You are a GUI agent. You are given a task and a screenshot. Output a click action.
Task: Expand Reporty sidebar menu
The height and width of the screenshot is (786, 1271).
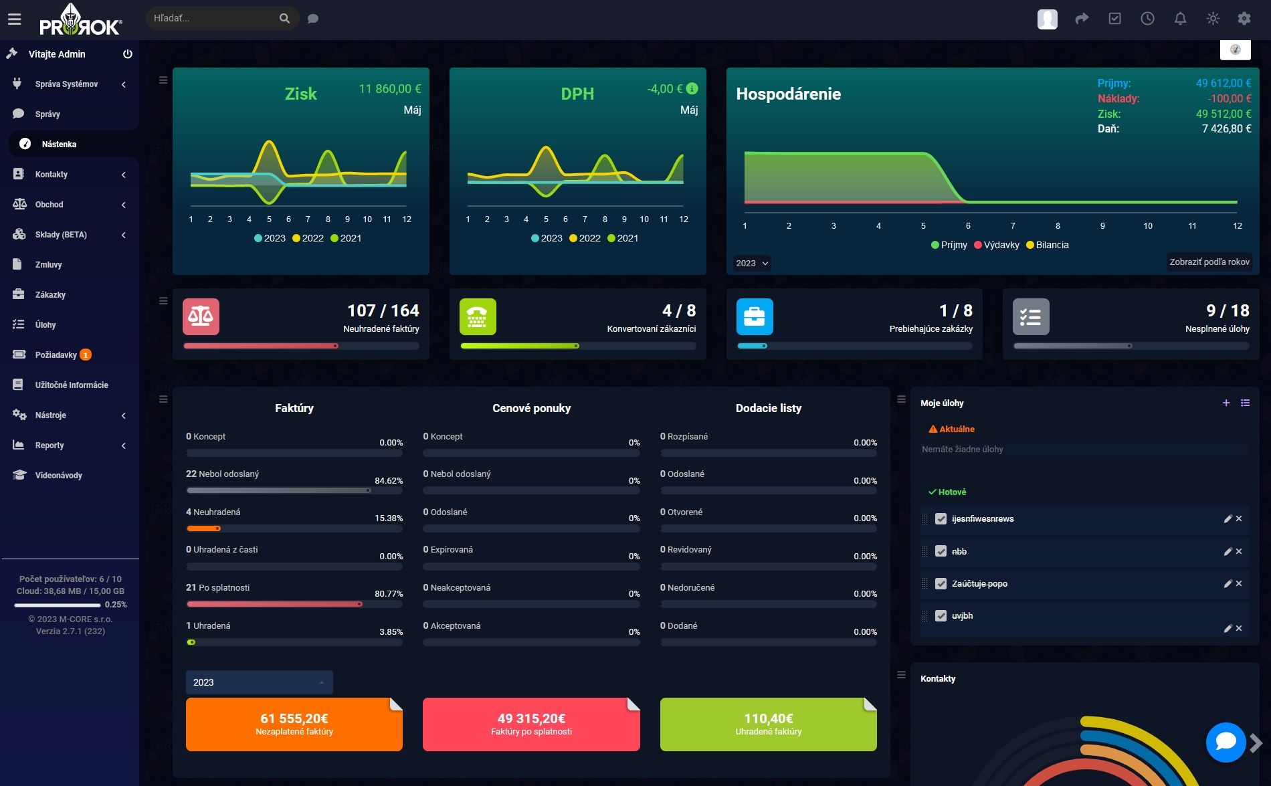click(70, 446)
